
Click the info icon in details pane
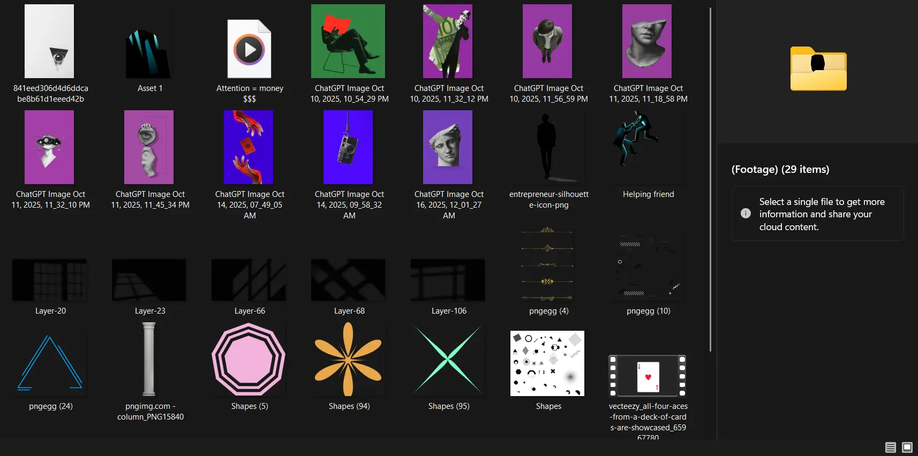745,214
